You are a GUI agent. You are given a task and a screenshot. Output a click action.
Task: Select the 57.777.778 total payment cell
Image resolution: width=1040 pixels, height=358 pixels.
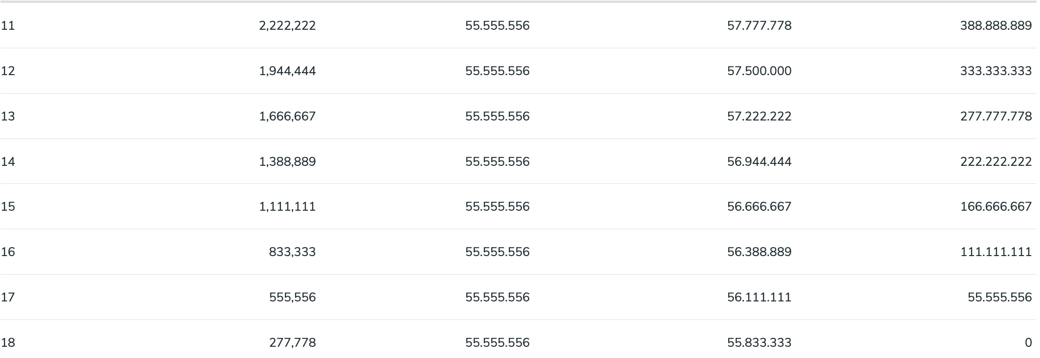pos(759,25)
